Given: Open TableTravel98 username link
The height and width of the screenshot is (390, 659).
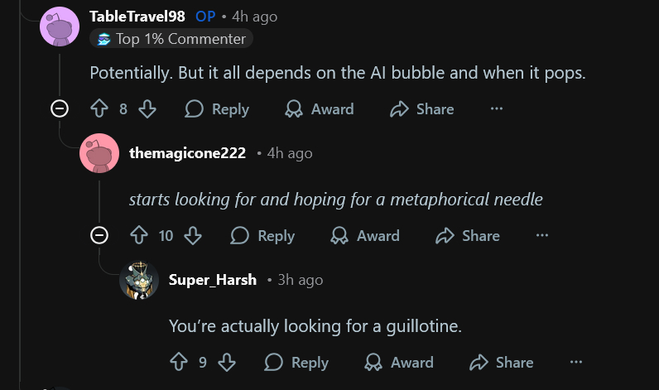Looking at the screenshot, I should pyautogui.click(x=137, y=17).
